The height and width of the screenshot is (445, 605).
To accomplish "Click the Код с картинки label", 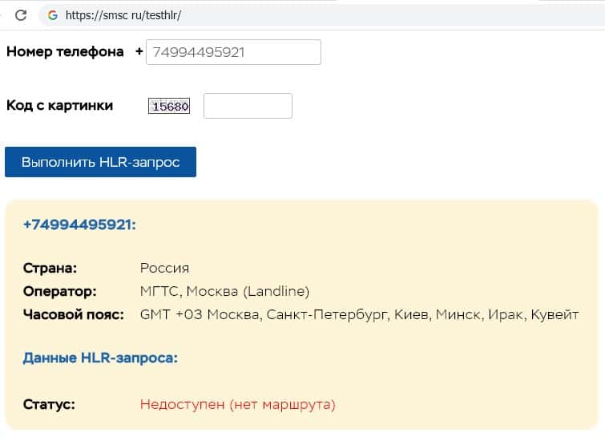I will click(59, 105).
